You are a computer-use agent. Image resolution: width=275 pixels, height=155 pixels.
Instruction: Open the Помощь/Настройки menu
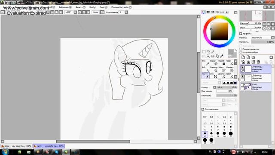click(x=121, y=7)
